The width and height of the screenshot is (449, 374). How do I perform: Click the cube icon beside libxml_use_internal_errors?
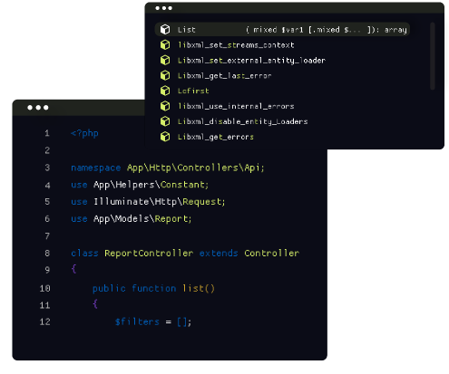[165, 106]
